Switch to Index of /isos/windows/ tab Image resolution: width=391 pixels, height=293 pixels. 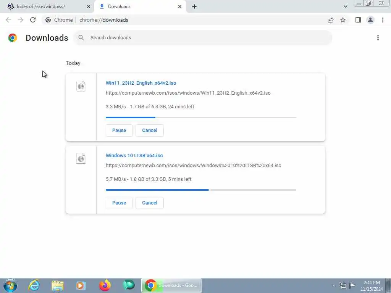tap(41, 6)
